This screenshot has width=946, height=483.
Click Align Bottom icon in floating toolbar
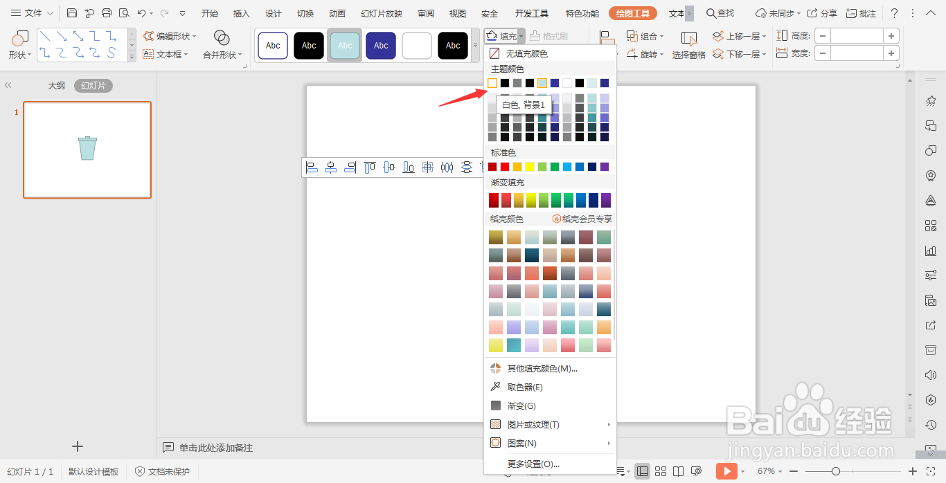coord(409,167)
